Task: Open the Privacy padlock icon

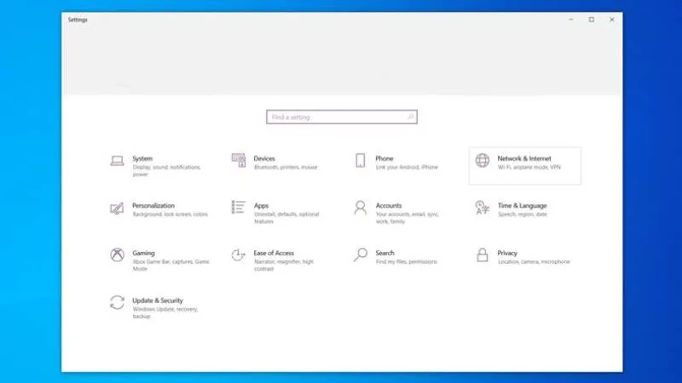Action: click(482, 254)
